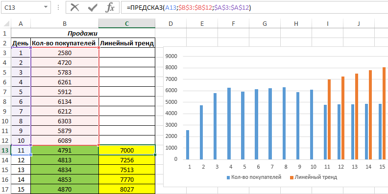
Task: Select yellow cell with value 7256
Action: (127, 160)
